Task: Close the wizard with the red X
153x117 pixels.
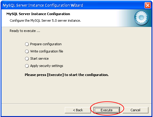Action: tap(148, 5)
